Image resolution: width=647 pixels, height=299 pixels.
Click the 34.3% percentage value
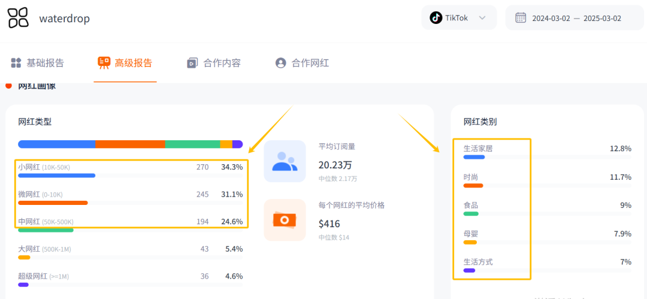pos(232,167)
